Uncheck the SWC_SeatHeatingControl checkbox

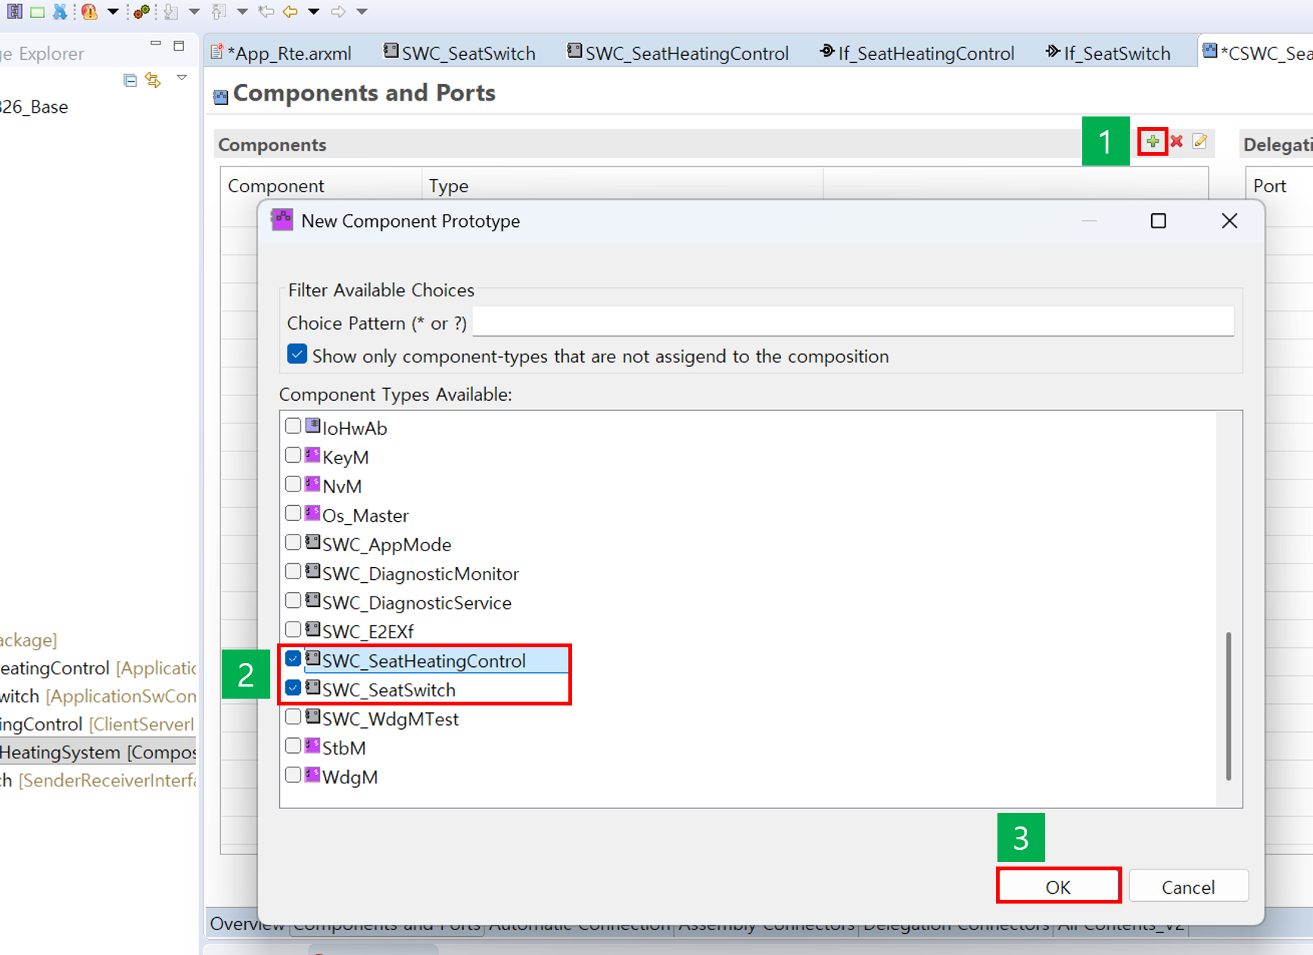click(x=294, y=659)
